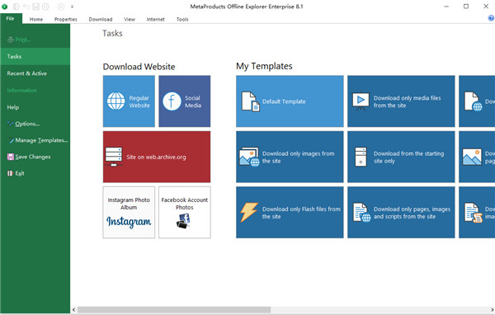Click the horizontal scrollbar right arrow
Image resolution: width=495 pixels, height=315 pixels.
(x=492, y=309)
